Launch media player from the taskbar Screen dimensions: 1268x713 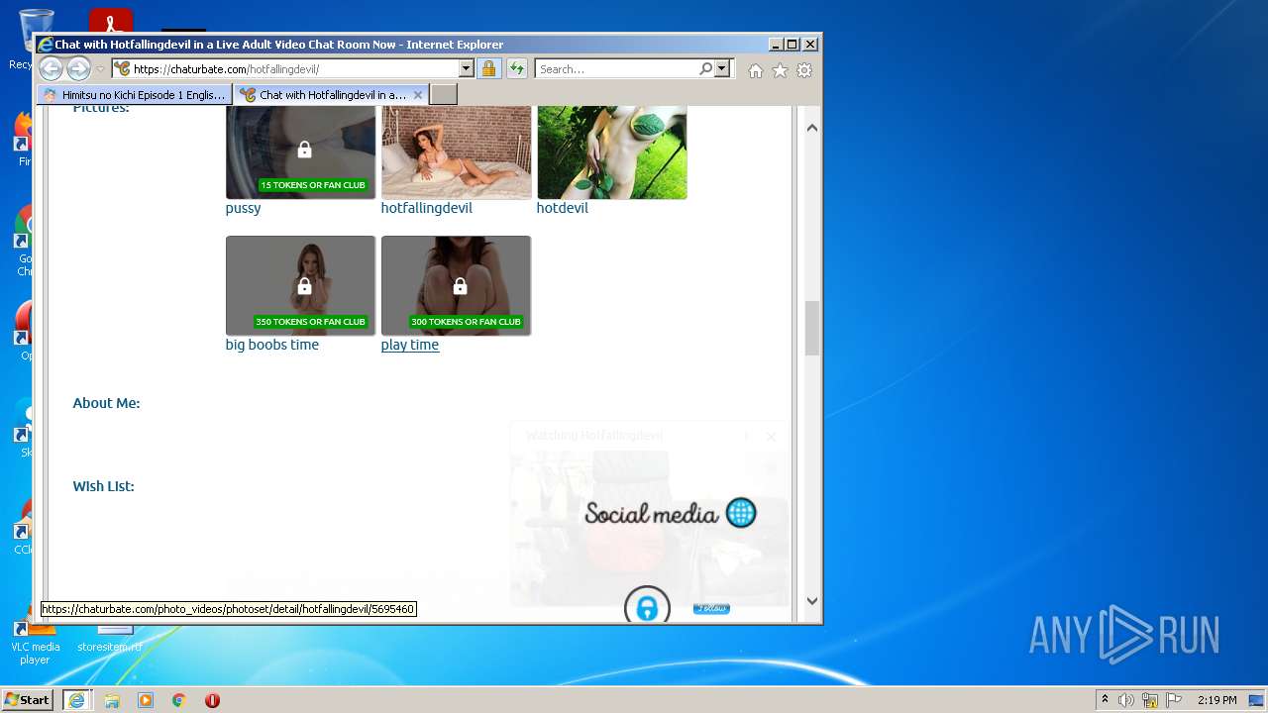146,700
